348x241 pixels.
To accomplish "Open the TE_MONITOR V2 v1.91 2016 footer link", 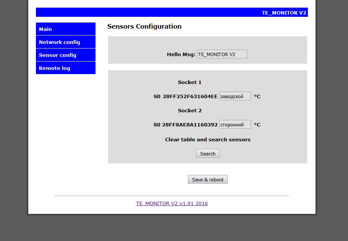I will [x=172, y=203].
